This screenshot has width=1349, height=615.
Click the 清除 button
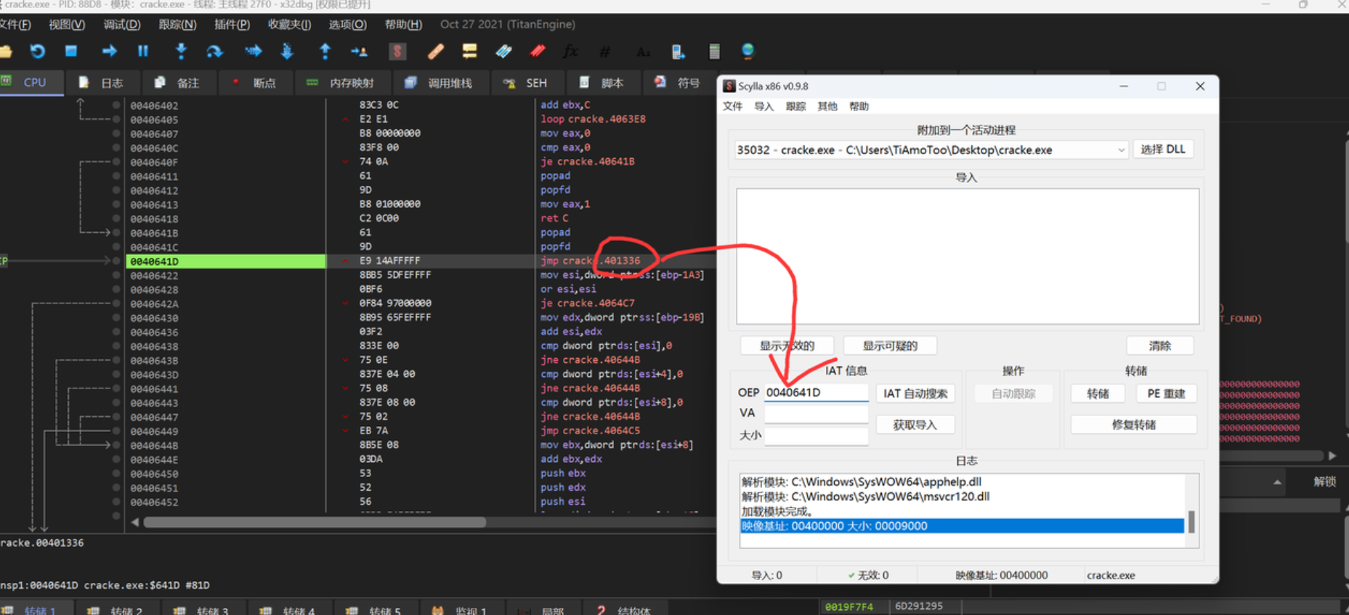coord(1159,346)
